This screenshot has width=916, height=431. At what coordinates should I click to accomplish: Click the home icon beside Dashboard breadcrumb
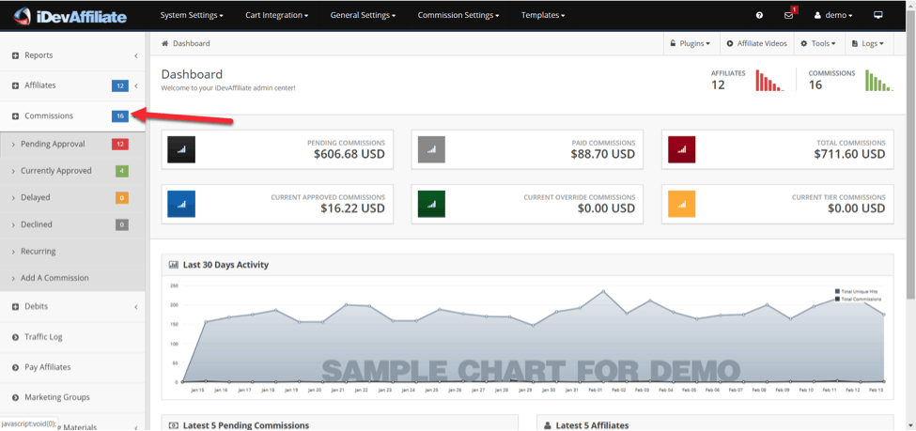point(165,44)
